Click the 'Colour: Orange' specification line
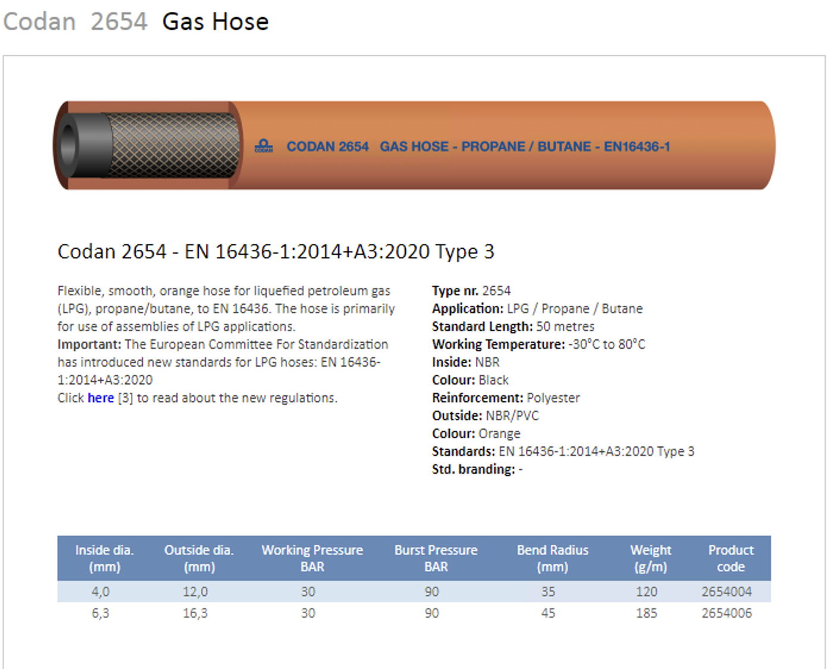 [476, 434]
